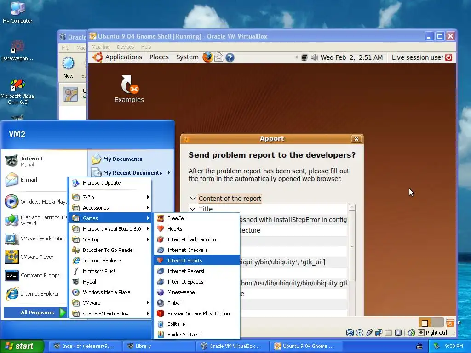Image resolution: width=471 pixels, height=353 pixels.
Task: Open clock showing Wed Feb 2
Action: (351, 57)
